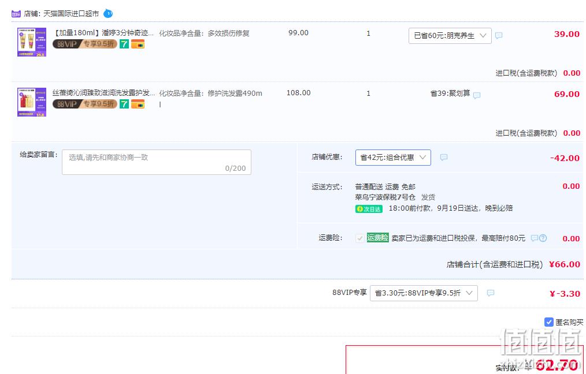586x374 pixels.
Task: Click 化妆品净含量: 多效损伤修复 specification text
Action: pyautogui.click(x=205, y=33)
